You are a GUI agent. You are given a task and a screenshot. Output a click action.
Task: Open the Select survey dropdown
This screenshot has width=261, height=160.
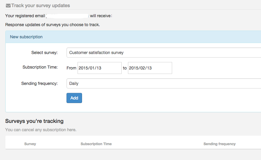tap(163, 53)
